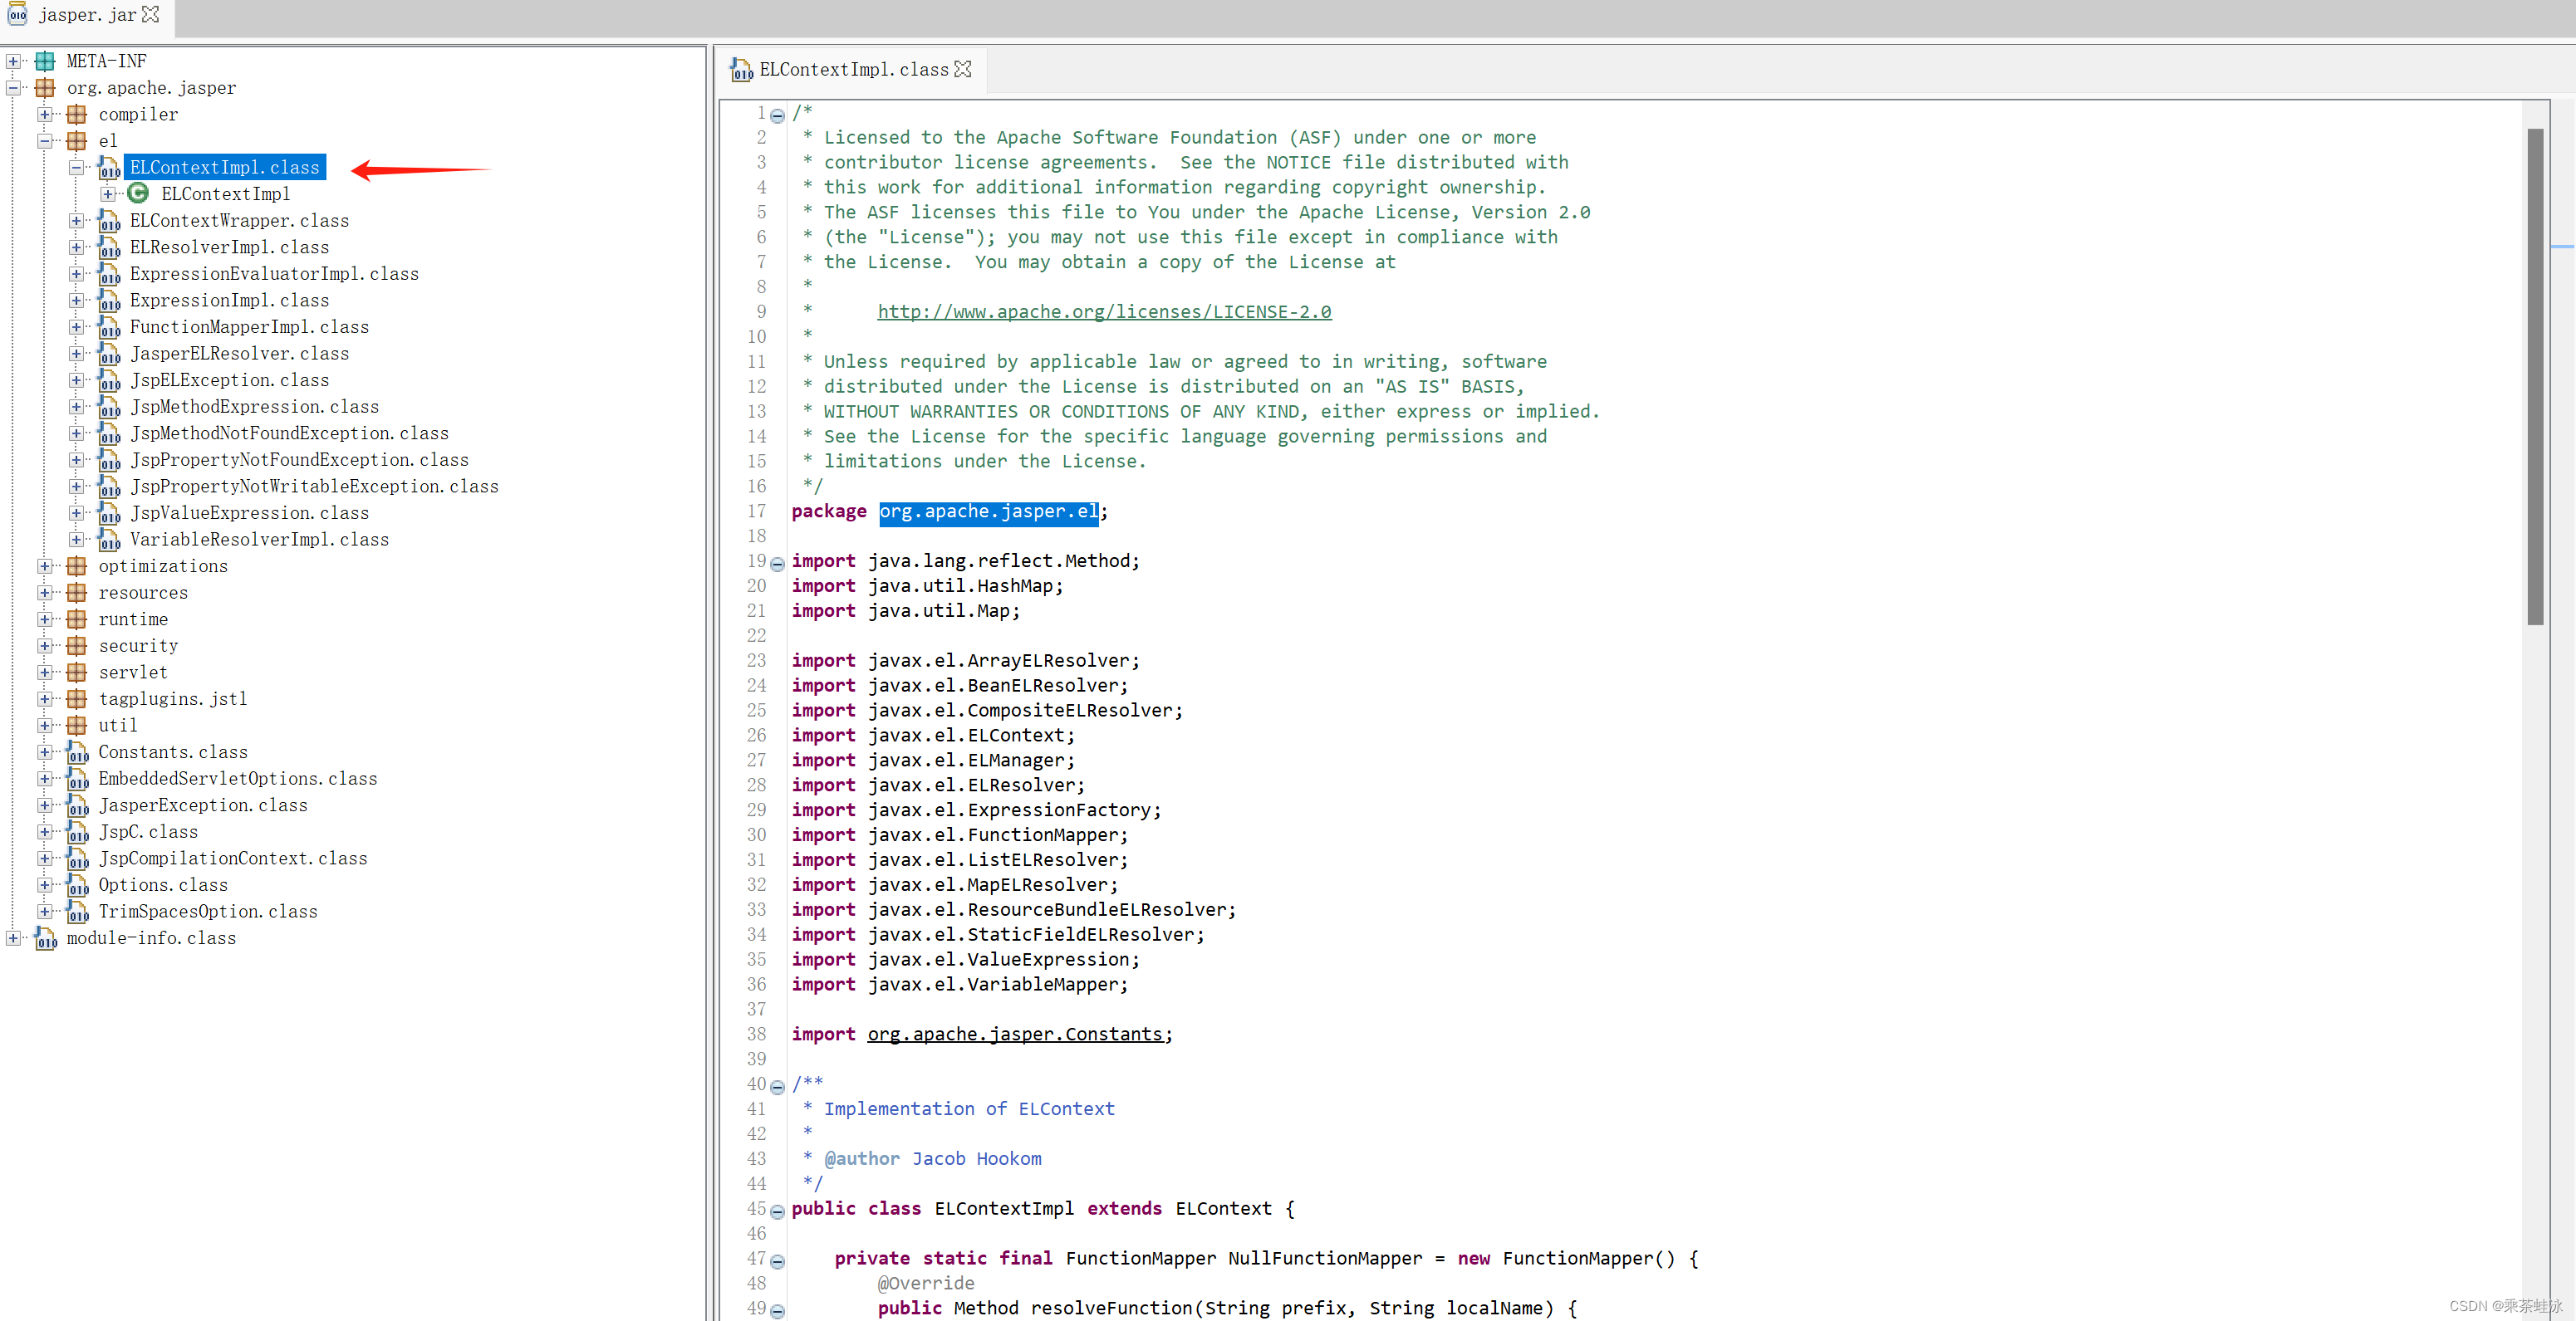2576x1321 pixels.
Task: Expand the compiler package node
Action: point(45,114)
